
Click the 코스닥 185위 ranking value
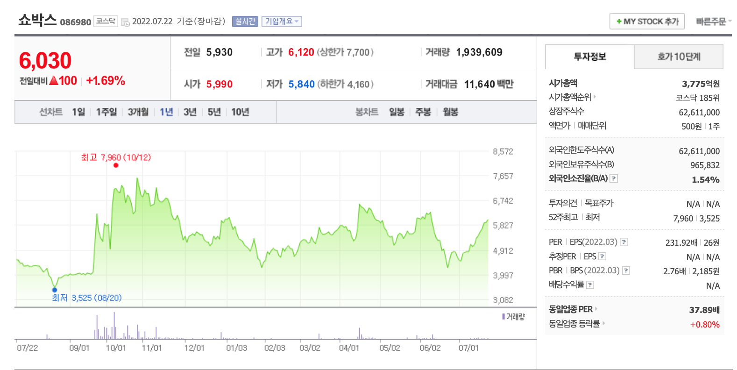(698, 98)
